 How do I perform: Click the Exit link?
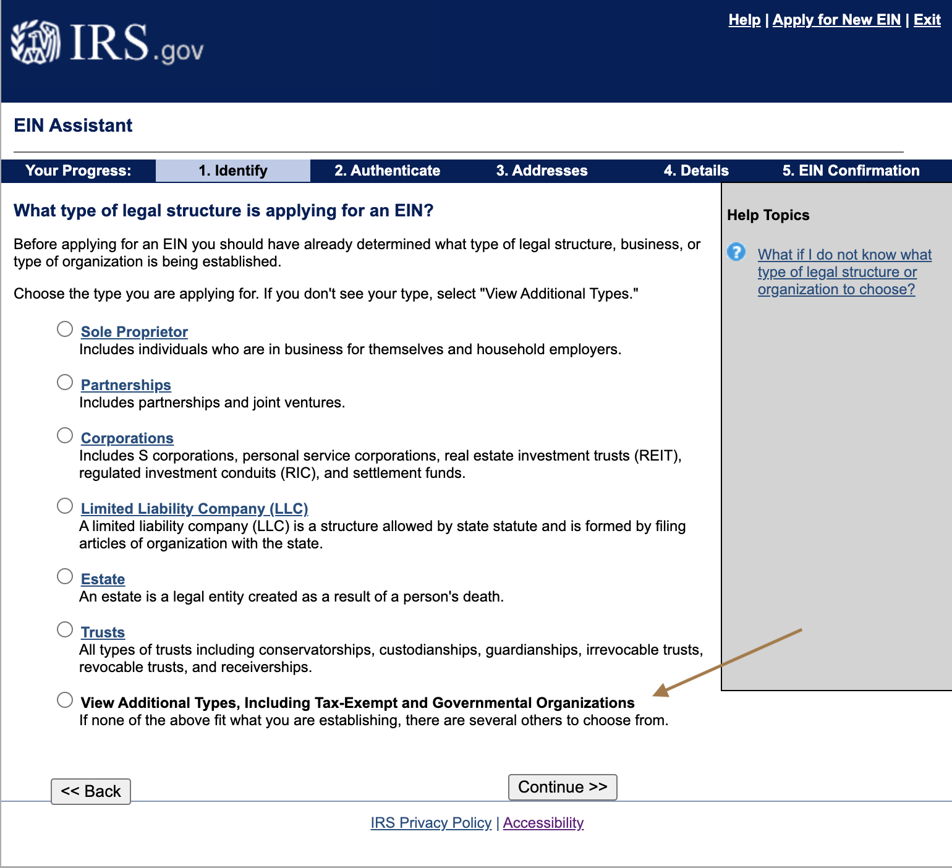pyautogui.click(x=927, y=20)
